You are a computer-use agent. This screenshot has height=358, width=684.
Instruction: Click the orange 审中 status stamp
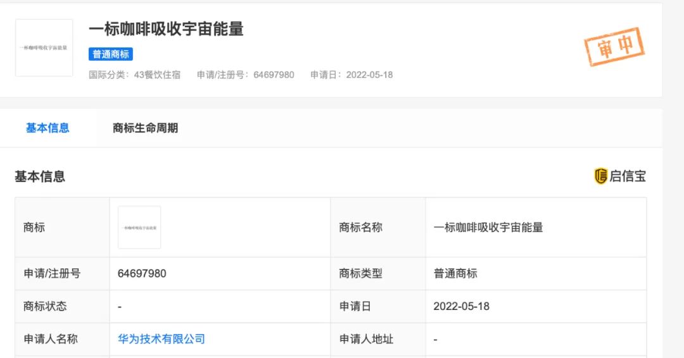tap(613, 47)
